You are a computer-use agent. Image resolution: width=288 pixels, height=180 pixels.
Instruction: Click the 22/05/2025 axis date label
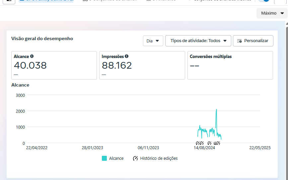[x=260, y=148]
